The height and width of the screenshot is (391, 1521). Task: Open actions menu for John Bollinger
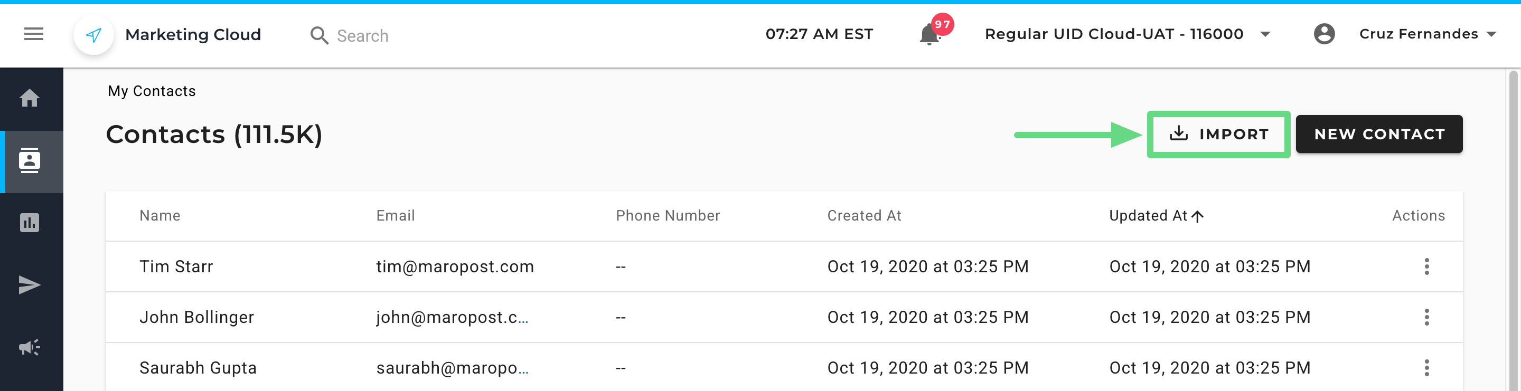[1426, 317]
